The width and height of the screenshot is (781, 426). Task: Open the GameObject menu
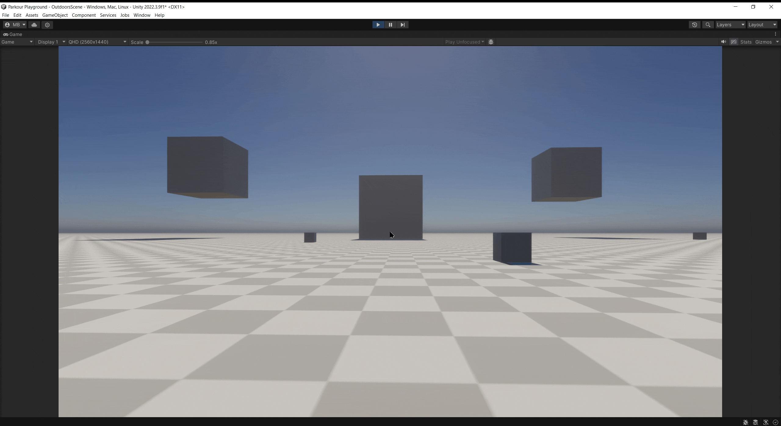55,15
